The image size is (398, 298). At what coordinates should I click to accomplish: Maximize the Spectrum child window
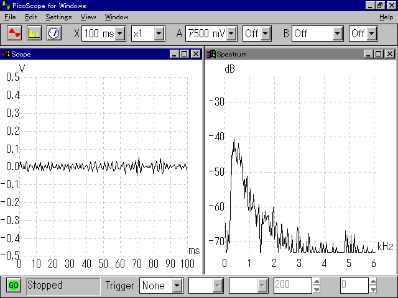(377, 54)
